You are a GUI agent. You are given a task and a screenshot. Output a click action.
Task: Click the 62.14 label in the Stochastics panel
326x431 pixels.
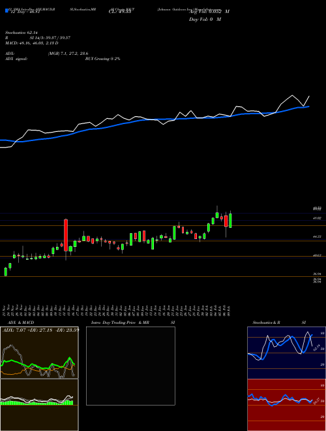coord(317,347)
